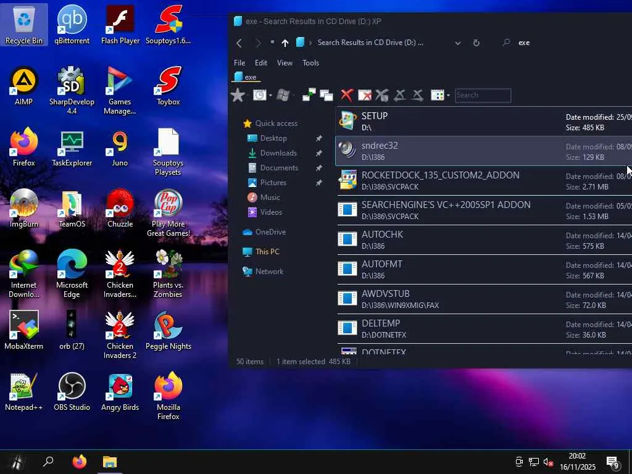Click the explorer address bar search field containing exe
The image size is (632, 474).
564,43
